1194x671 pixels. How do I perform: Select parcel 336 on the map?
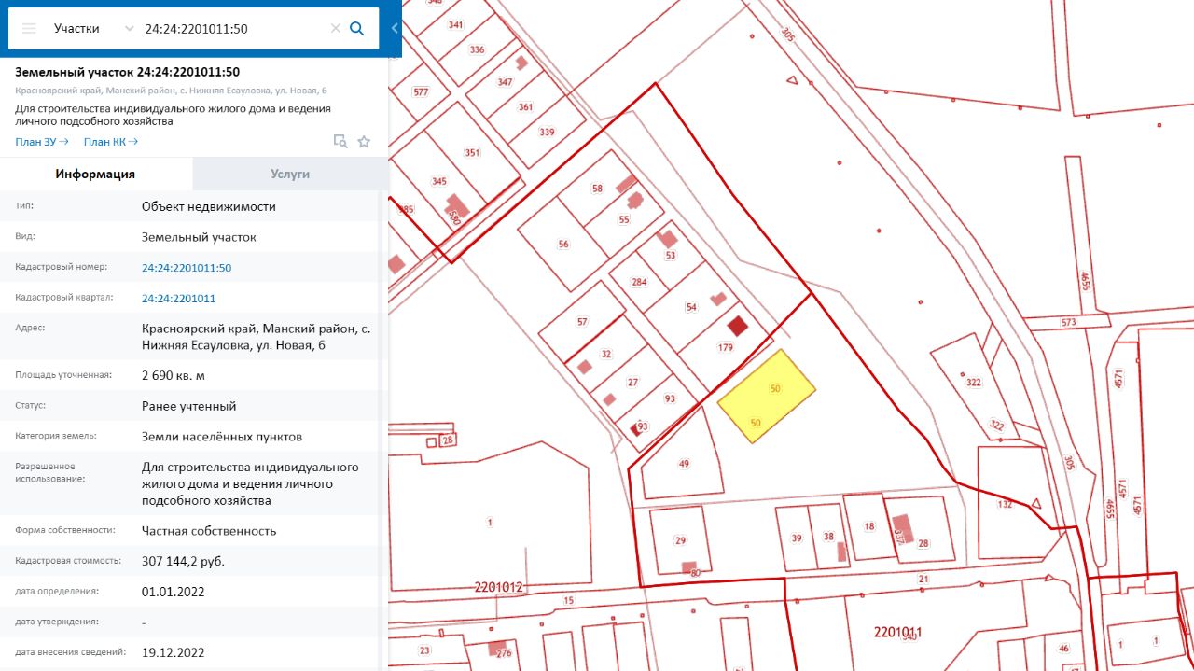pos(478,49)
